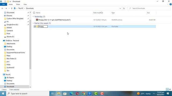The height and width of the screenshot is (96, 172).
Task: Show hidden system tray icons
Action: pos(154,94)
